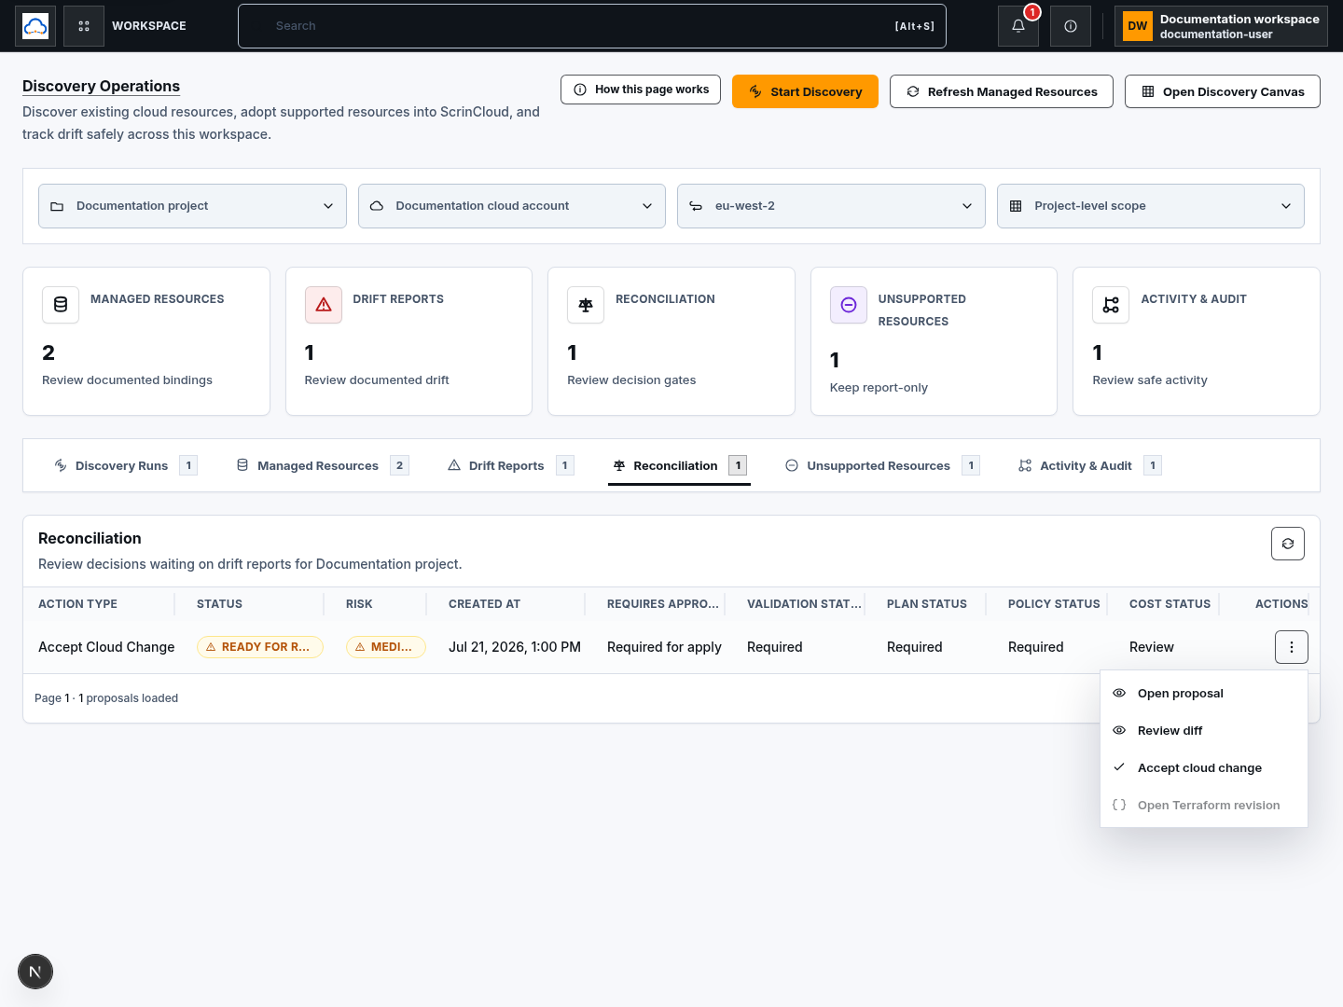Viewport: 1343px width, 1007px height.
Task: Click the braces icon beside Open Terraform revision
Action: click(x=1119, y=805)
